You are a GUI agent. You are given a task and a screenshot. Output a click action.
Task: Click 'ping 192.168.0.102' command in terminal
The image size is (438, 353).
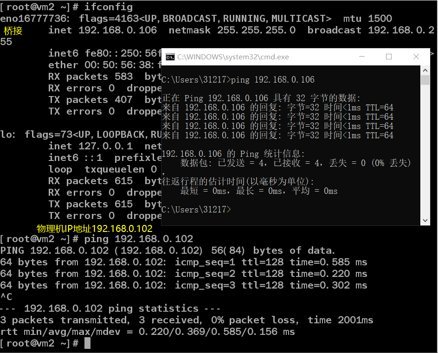pyautogui.click(x=139, y=239)
